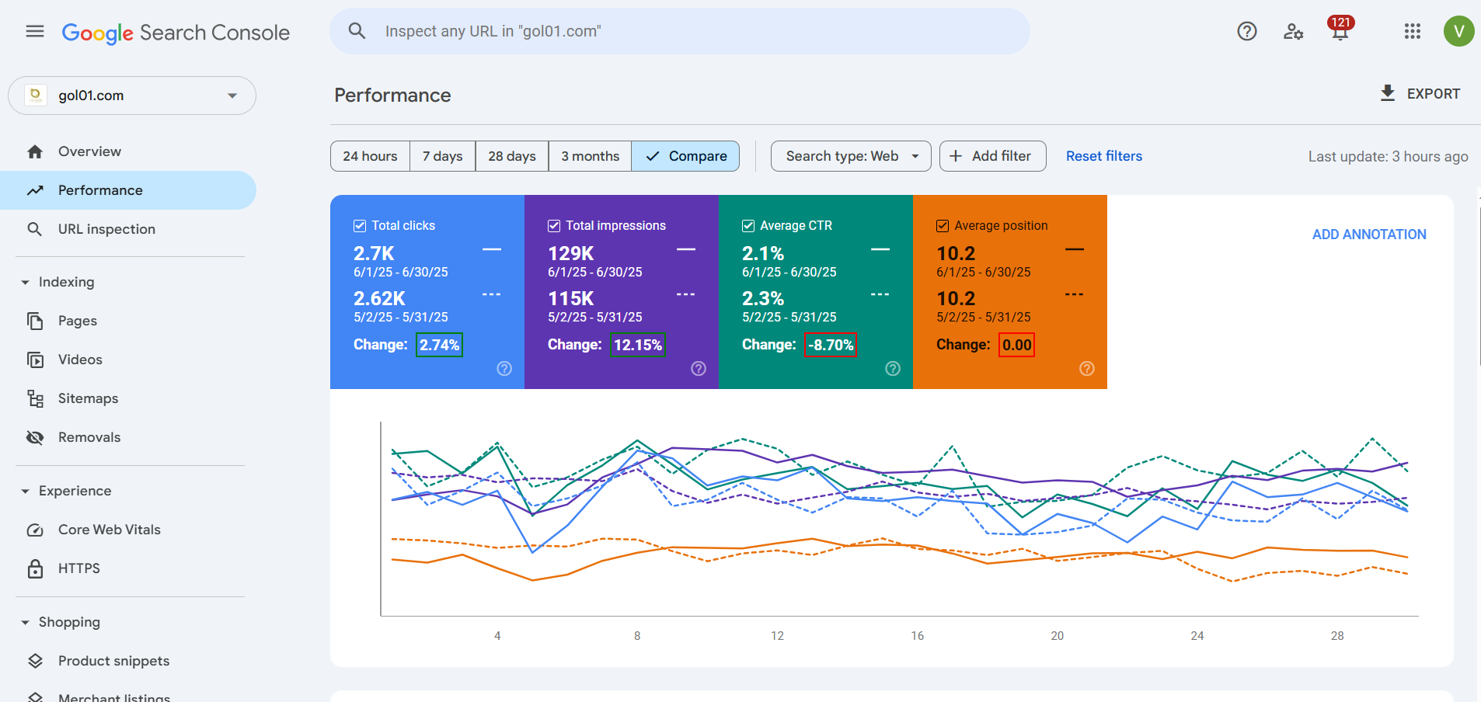Image resolution: width=1481 pixels, height=702 pixels.
Task: Click ADD ANNOTATION
Action: click(x=1369, y=235)
